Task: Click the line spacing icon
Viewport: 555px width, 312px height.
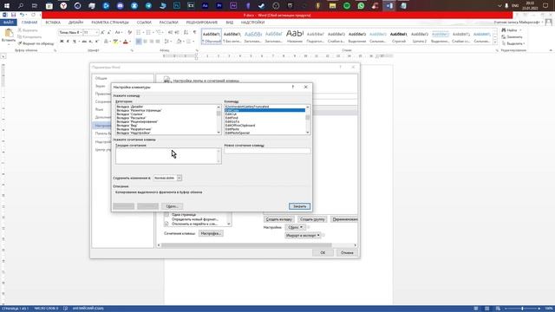Action: point(167,42)
